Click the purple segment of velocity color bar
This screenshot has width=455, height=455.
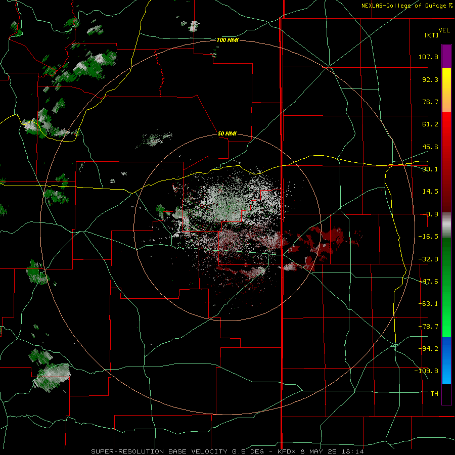pyautogui.click(x=446, y=56)
